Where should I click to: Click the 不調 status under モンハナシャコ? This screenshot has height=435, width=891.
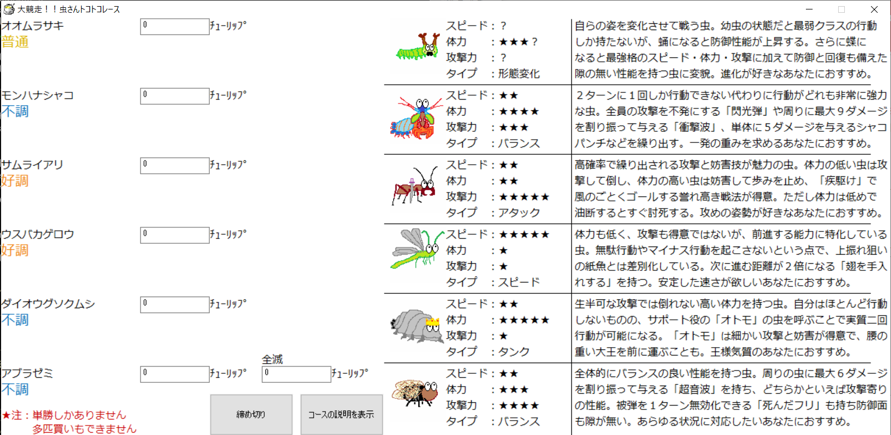[15, 111]
